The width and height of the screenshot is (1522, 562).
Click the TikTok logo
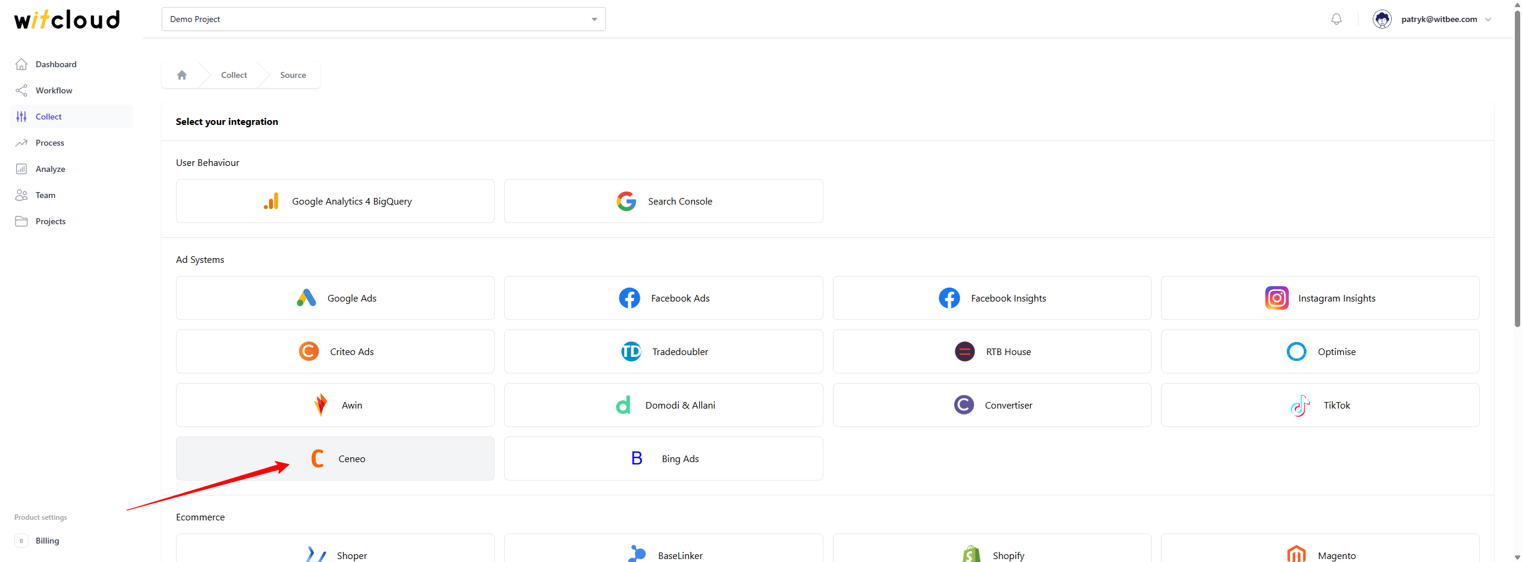[x=1300, y=405]
